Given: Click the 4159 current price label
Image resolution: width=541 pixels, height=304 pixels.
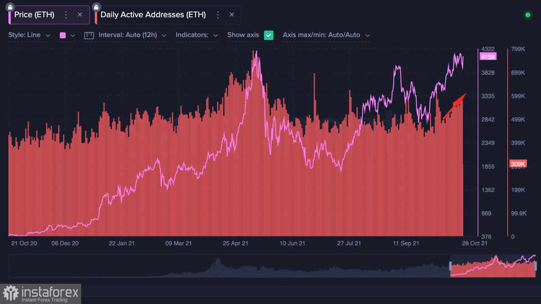Looking at the screenshot, I should point(488,57).
